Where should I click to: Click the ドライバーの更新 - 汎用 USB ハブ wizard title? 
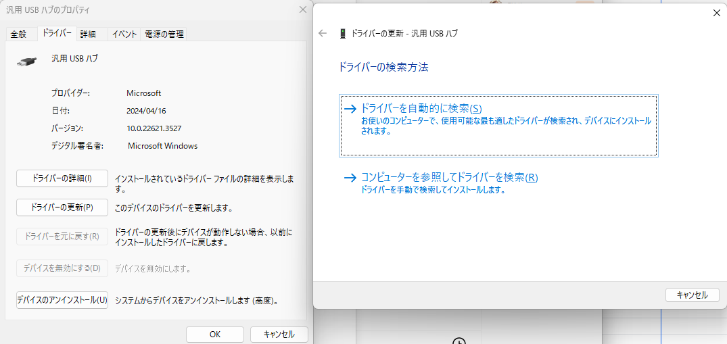(x=405, y=33)
